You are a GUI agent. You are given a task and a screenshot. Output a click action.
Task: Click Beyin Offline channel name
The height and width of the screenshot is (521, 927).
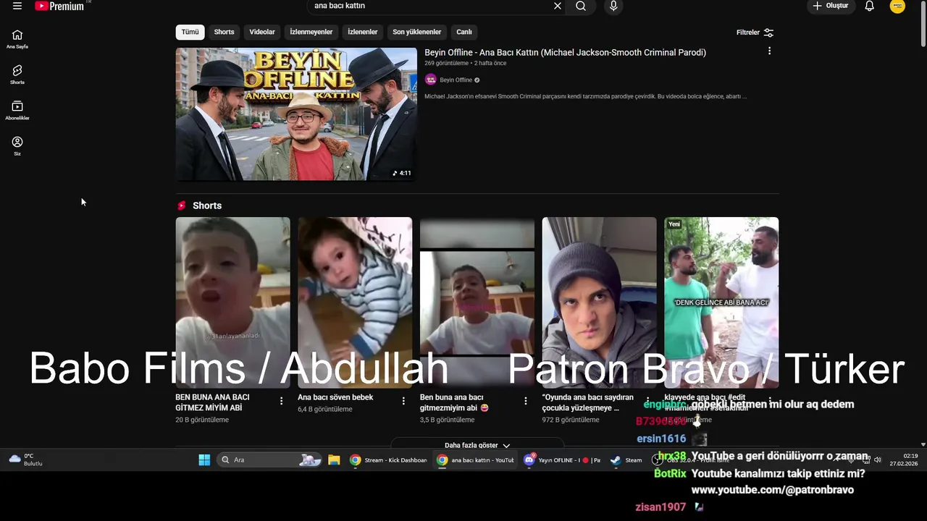456,80
